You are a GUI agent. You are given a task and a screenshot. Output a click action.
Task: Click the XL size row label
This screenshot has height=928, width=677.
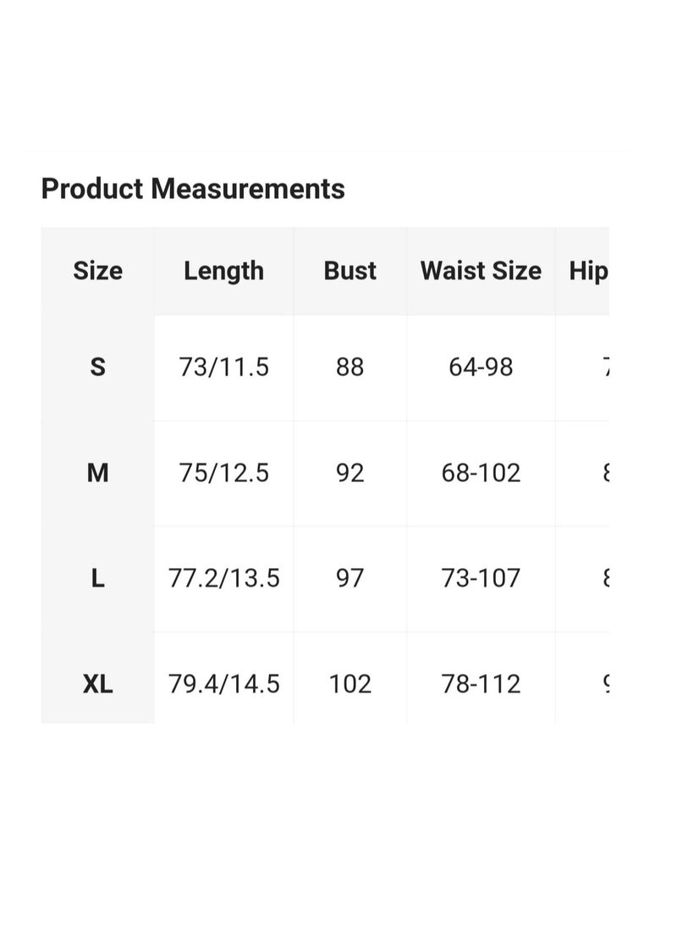tap(97, 684)
